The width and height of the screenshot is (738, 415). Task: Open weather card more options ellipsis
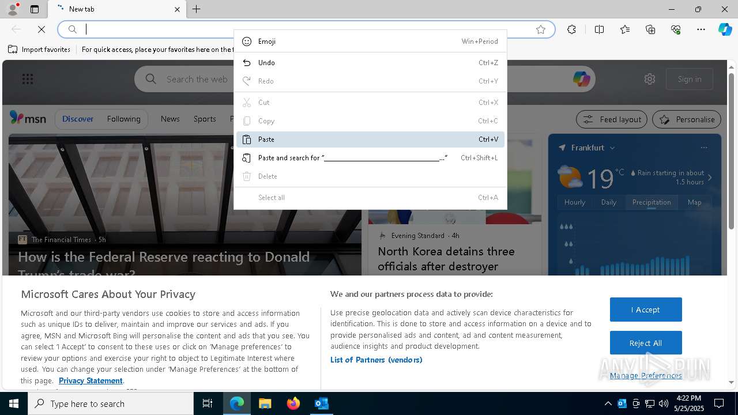704,148
